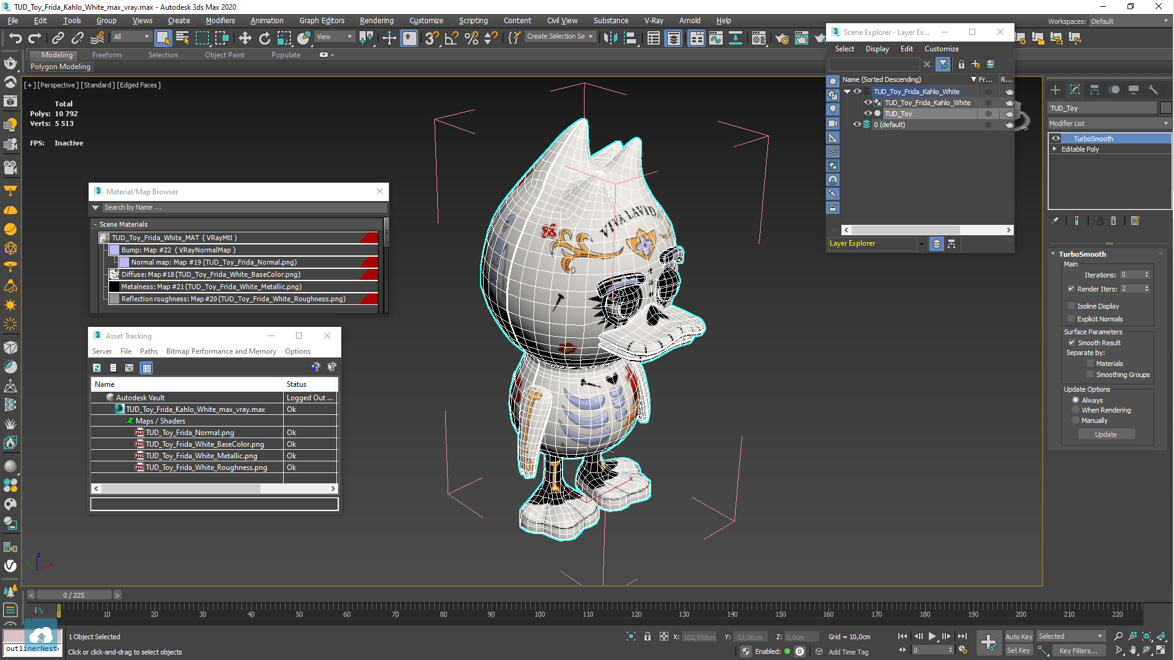Expand the Editable Poly modifier entry

click(x=1055, y=149)
